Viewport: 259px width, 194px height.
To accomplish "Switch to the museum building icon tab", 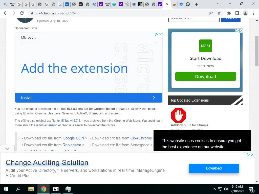I will pyautogui.click(x=140, y=4).
